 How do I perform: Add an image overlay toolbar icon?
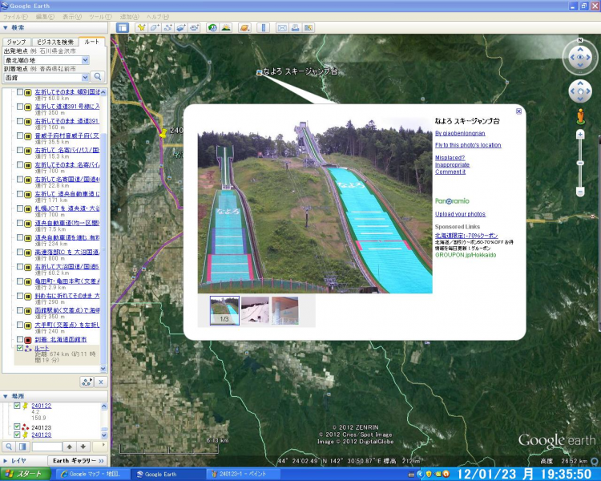181,27
